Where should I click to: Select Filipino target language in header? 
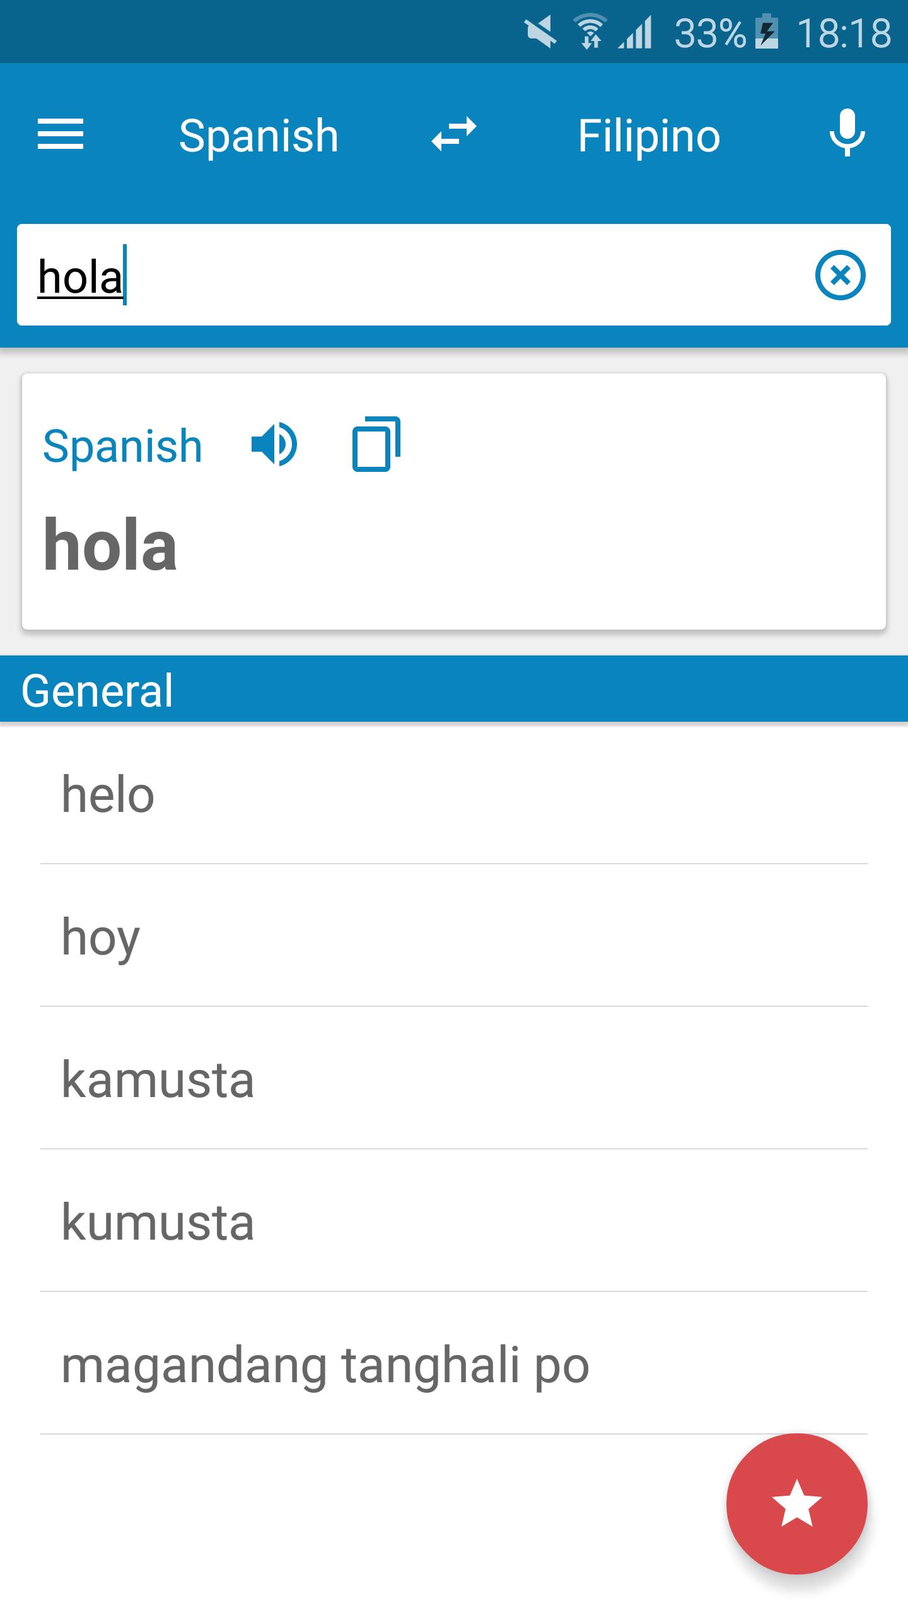click(649, 136)
